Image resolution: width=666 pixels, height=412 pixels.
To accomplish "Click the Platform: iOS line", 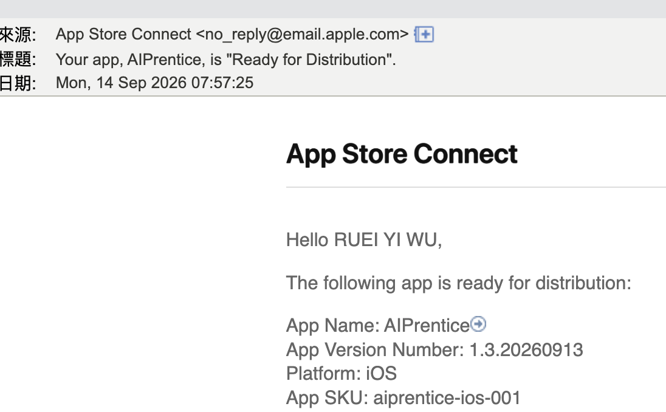I will (x=342, y=374).
